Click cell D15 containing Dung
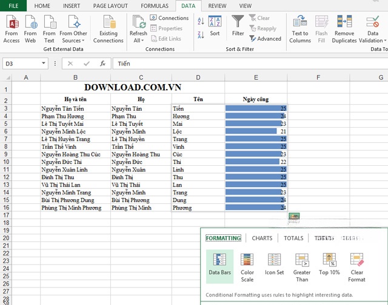388x305 pixels. pyautogui.click(x=198, y=200)
